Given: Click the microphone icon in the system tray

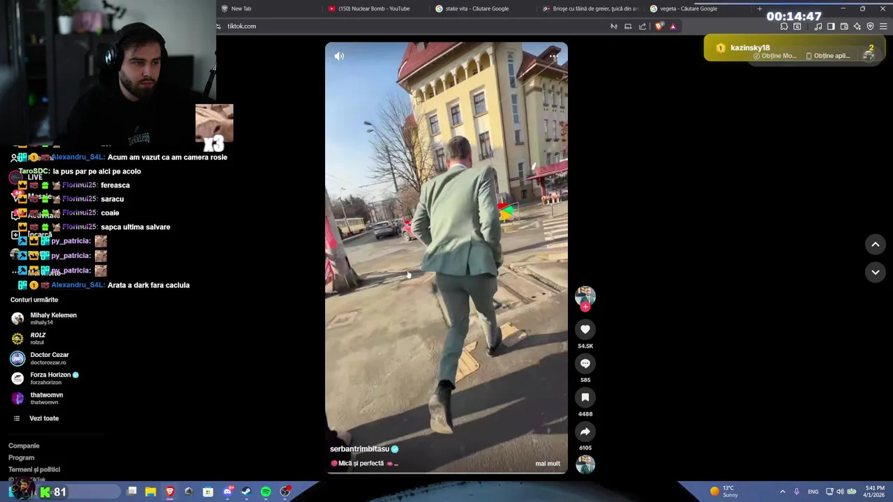Looking at the screenshot, I should coord(796,492).
